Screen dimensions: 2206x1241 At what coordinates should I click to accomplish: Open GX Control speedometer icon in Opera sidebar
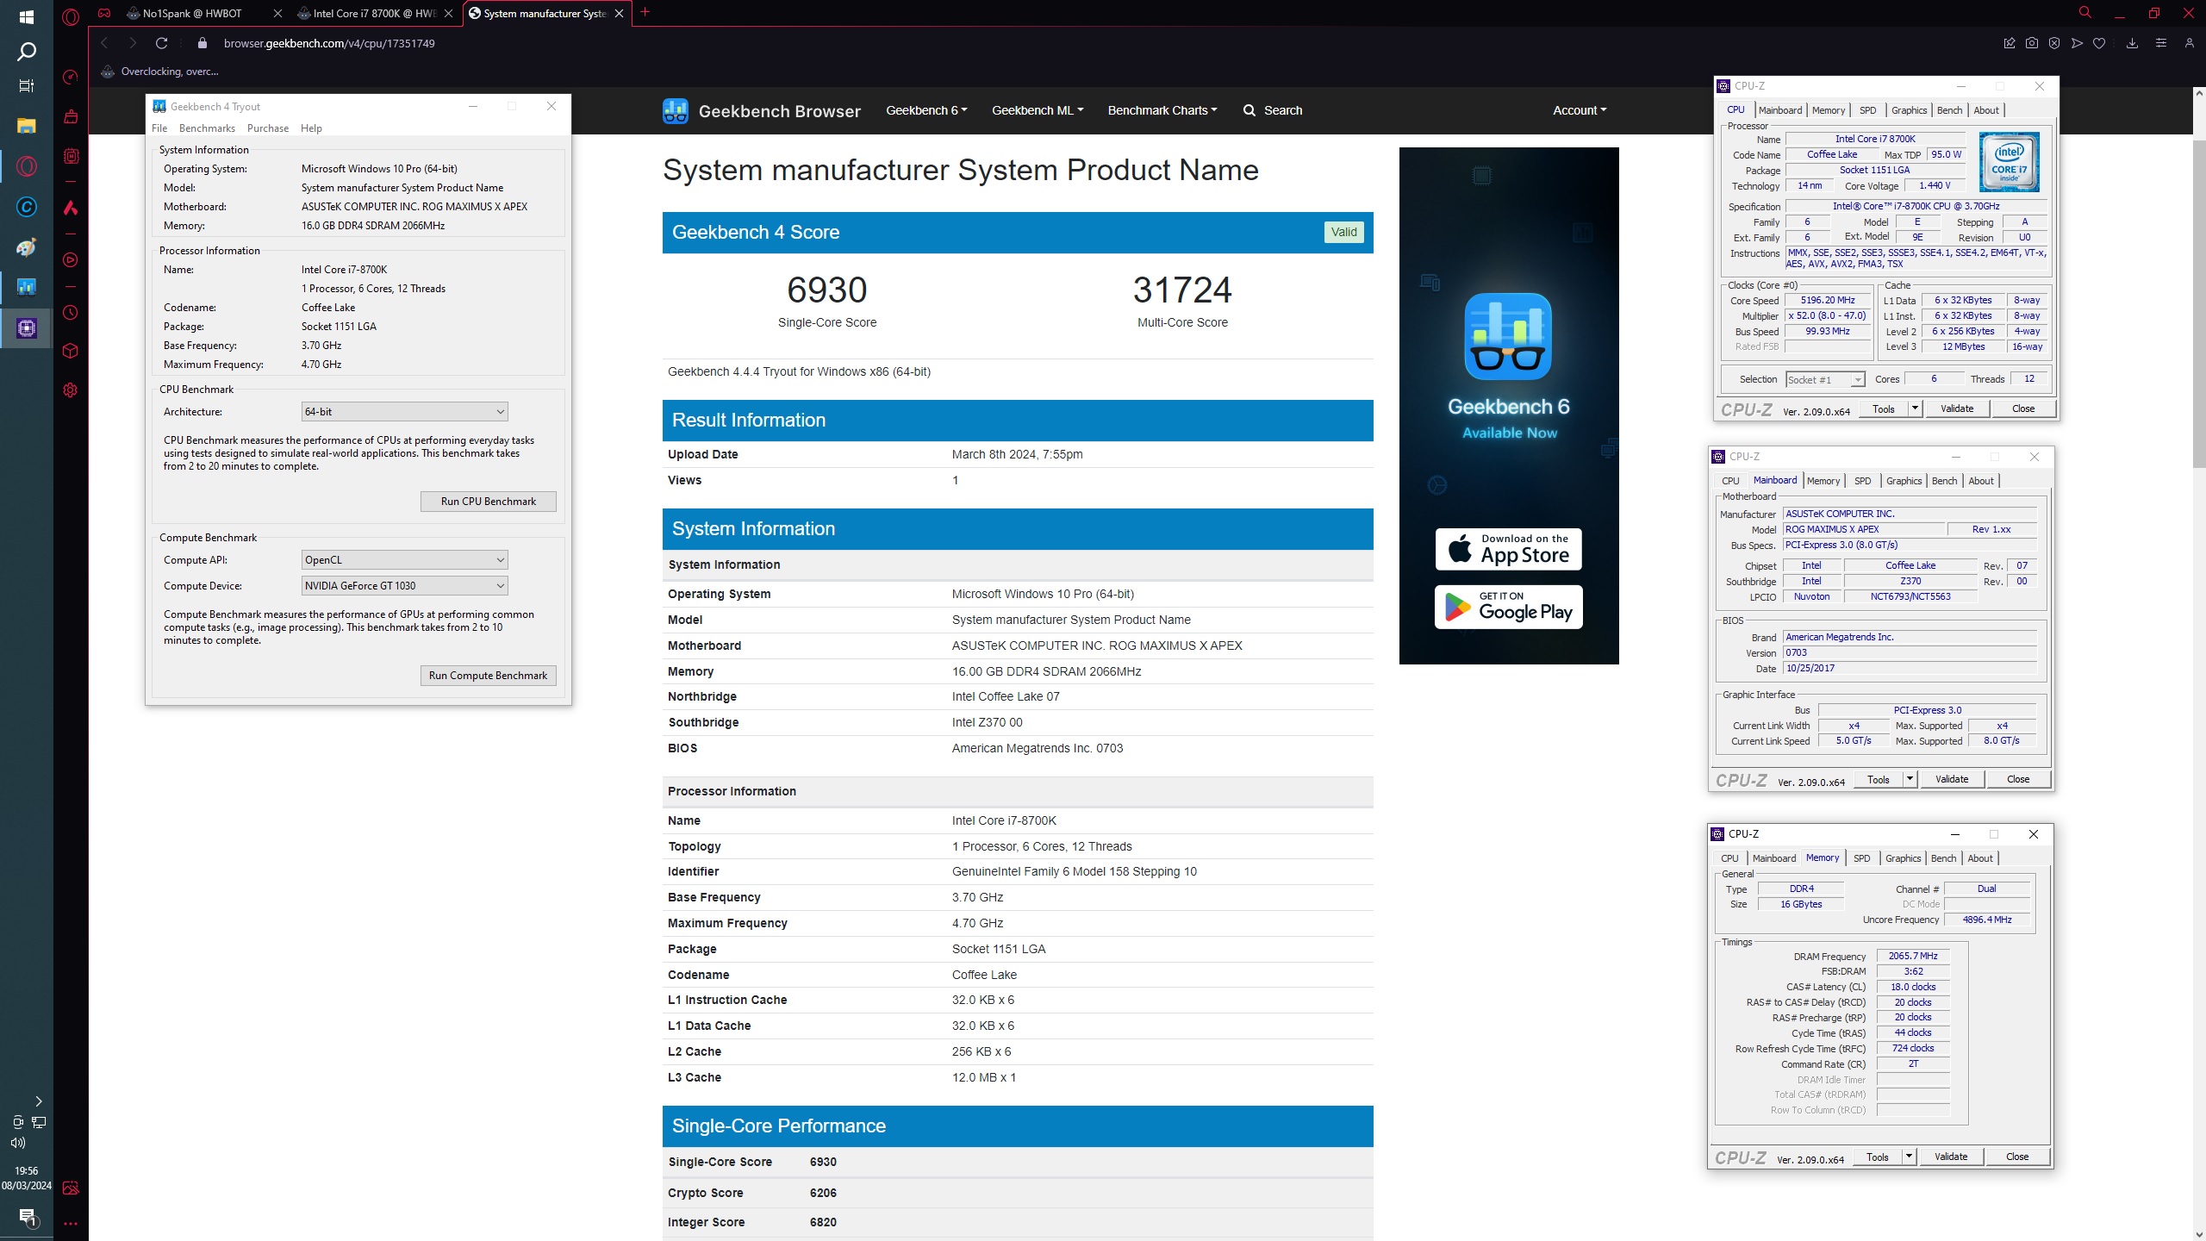click(71, 77)
